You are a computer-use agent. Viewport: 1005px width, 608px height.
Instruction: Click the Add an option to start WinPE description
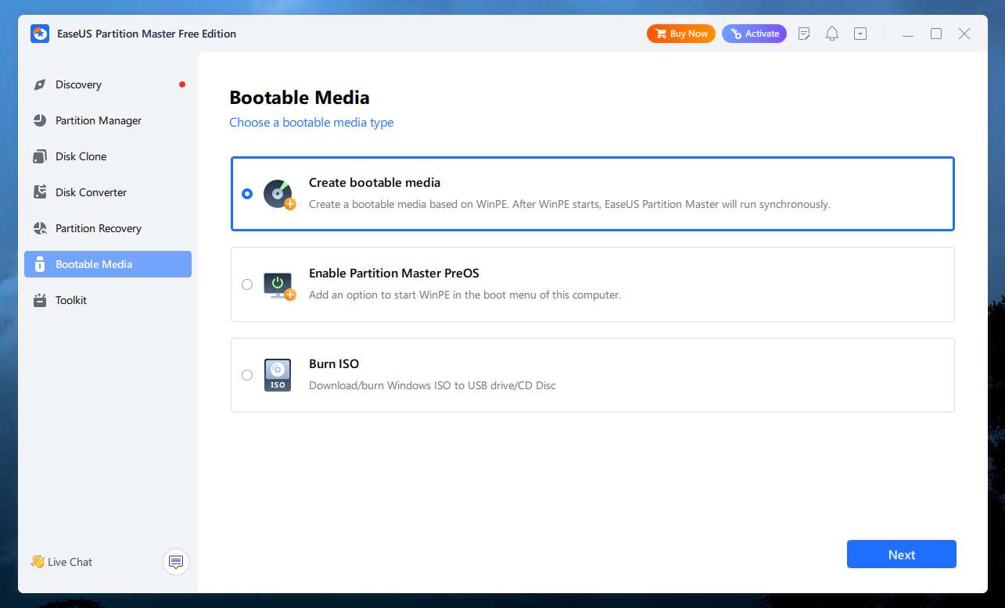[x=465, y=295]
